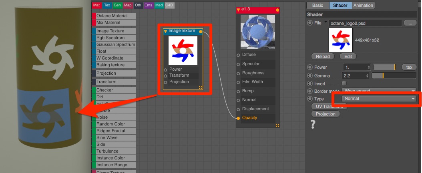Collapse the e1.3 material node triangle
This screenshot has width=422, height=173.
click(x=238, y=10)
